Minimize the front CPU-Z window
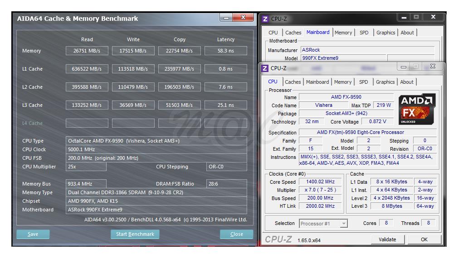Viewport: 458px width, 258px height. tap(404, 67)
